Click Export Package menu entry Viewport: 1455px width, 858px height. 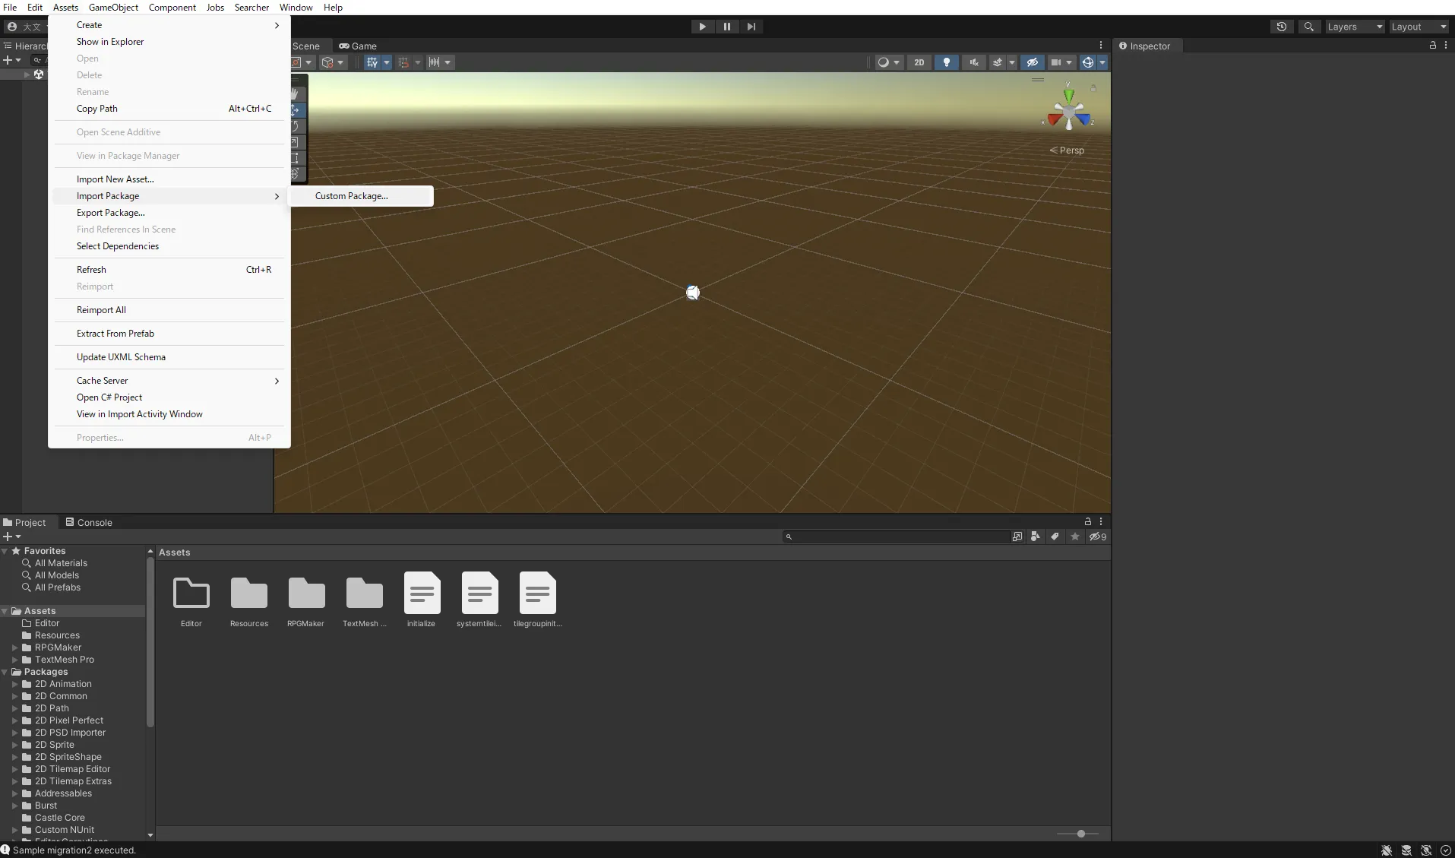click(x=110, y=213)
